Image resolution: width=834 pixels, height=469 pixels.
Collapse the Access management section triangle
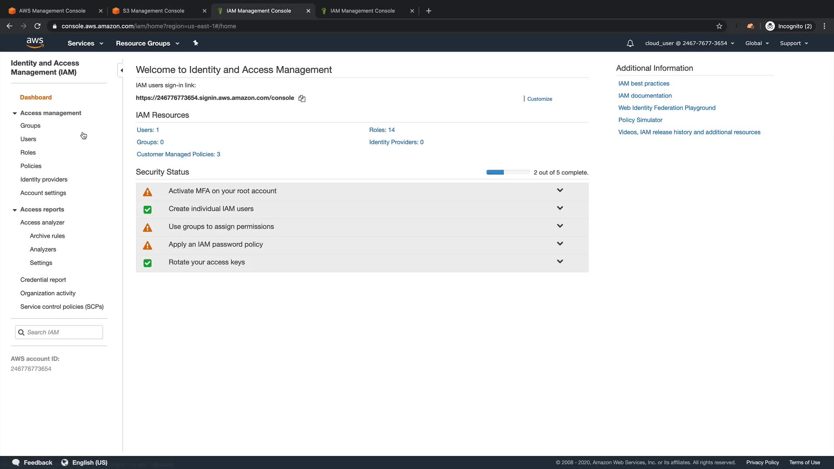(15, 113)
